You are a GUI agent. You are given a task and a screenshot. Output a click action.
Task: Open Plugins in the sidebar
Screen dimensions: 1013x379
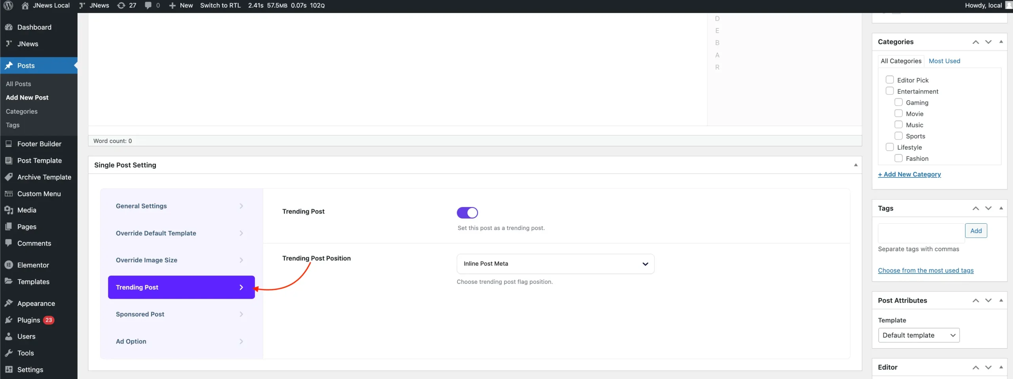pos(28,320)
